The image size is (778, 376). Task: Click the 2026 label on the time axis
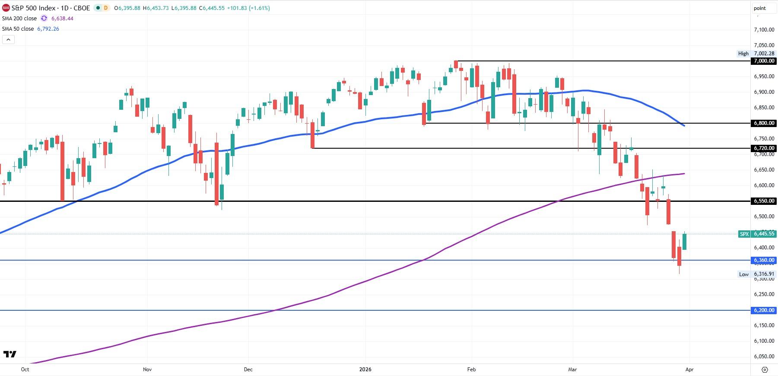[x=365, y=370]
